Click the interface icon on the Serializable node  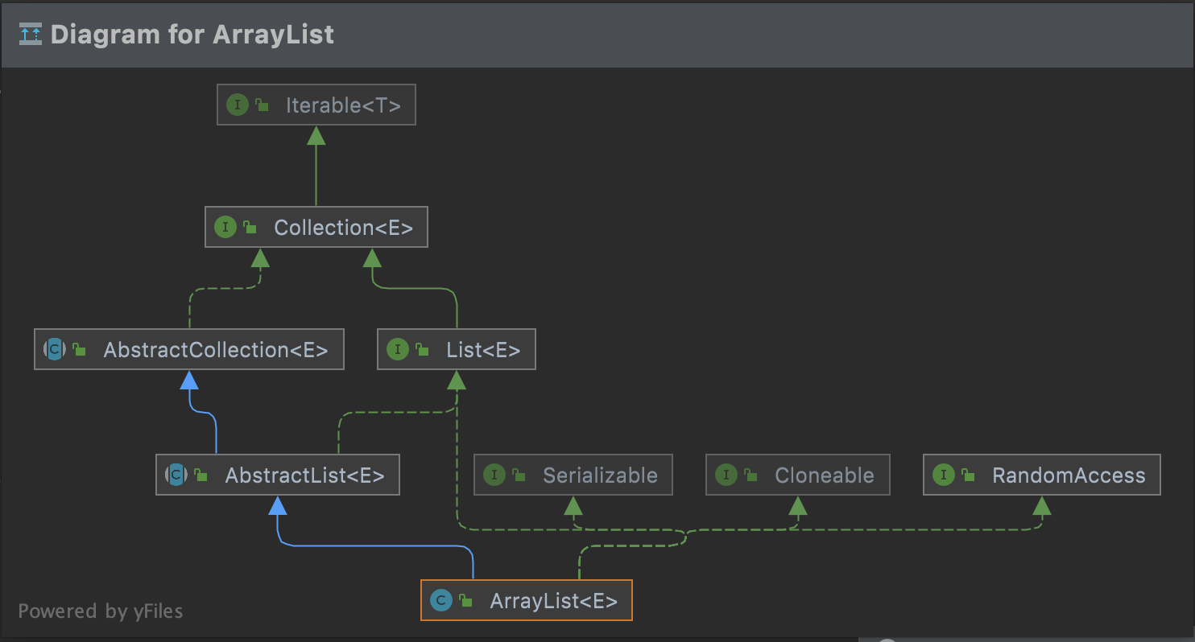[494, 475]
